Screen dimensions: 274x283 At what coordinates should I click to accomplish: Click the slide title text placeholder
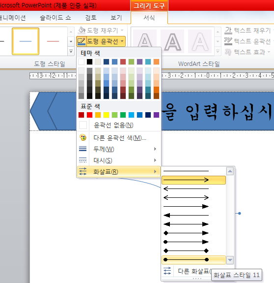(218, 111)
